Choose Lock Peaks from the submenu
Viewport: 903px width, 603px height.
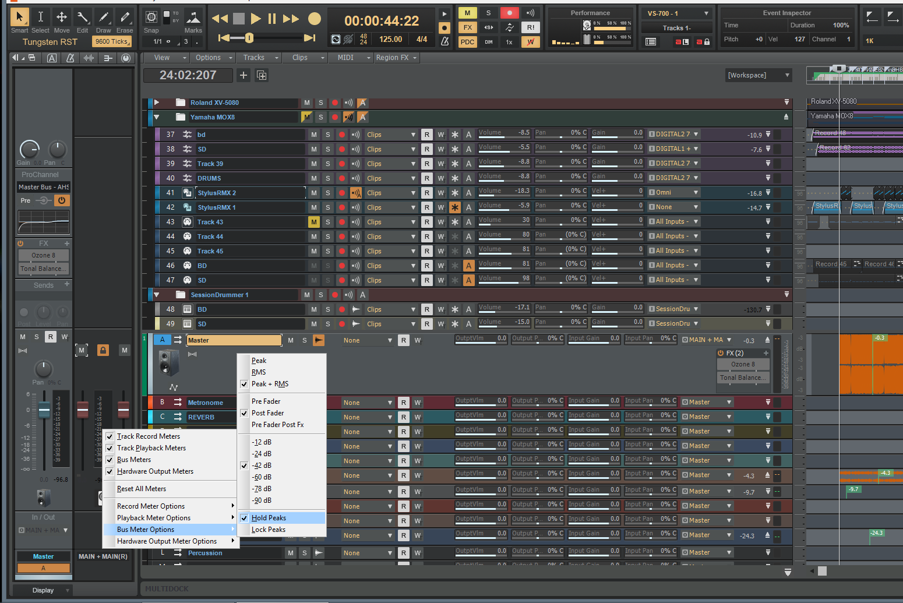[281, 530]
